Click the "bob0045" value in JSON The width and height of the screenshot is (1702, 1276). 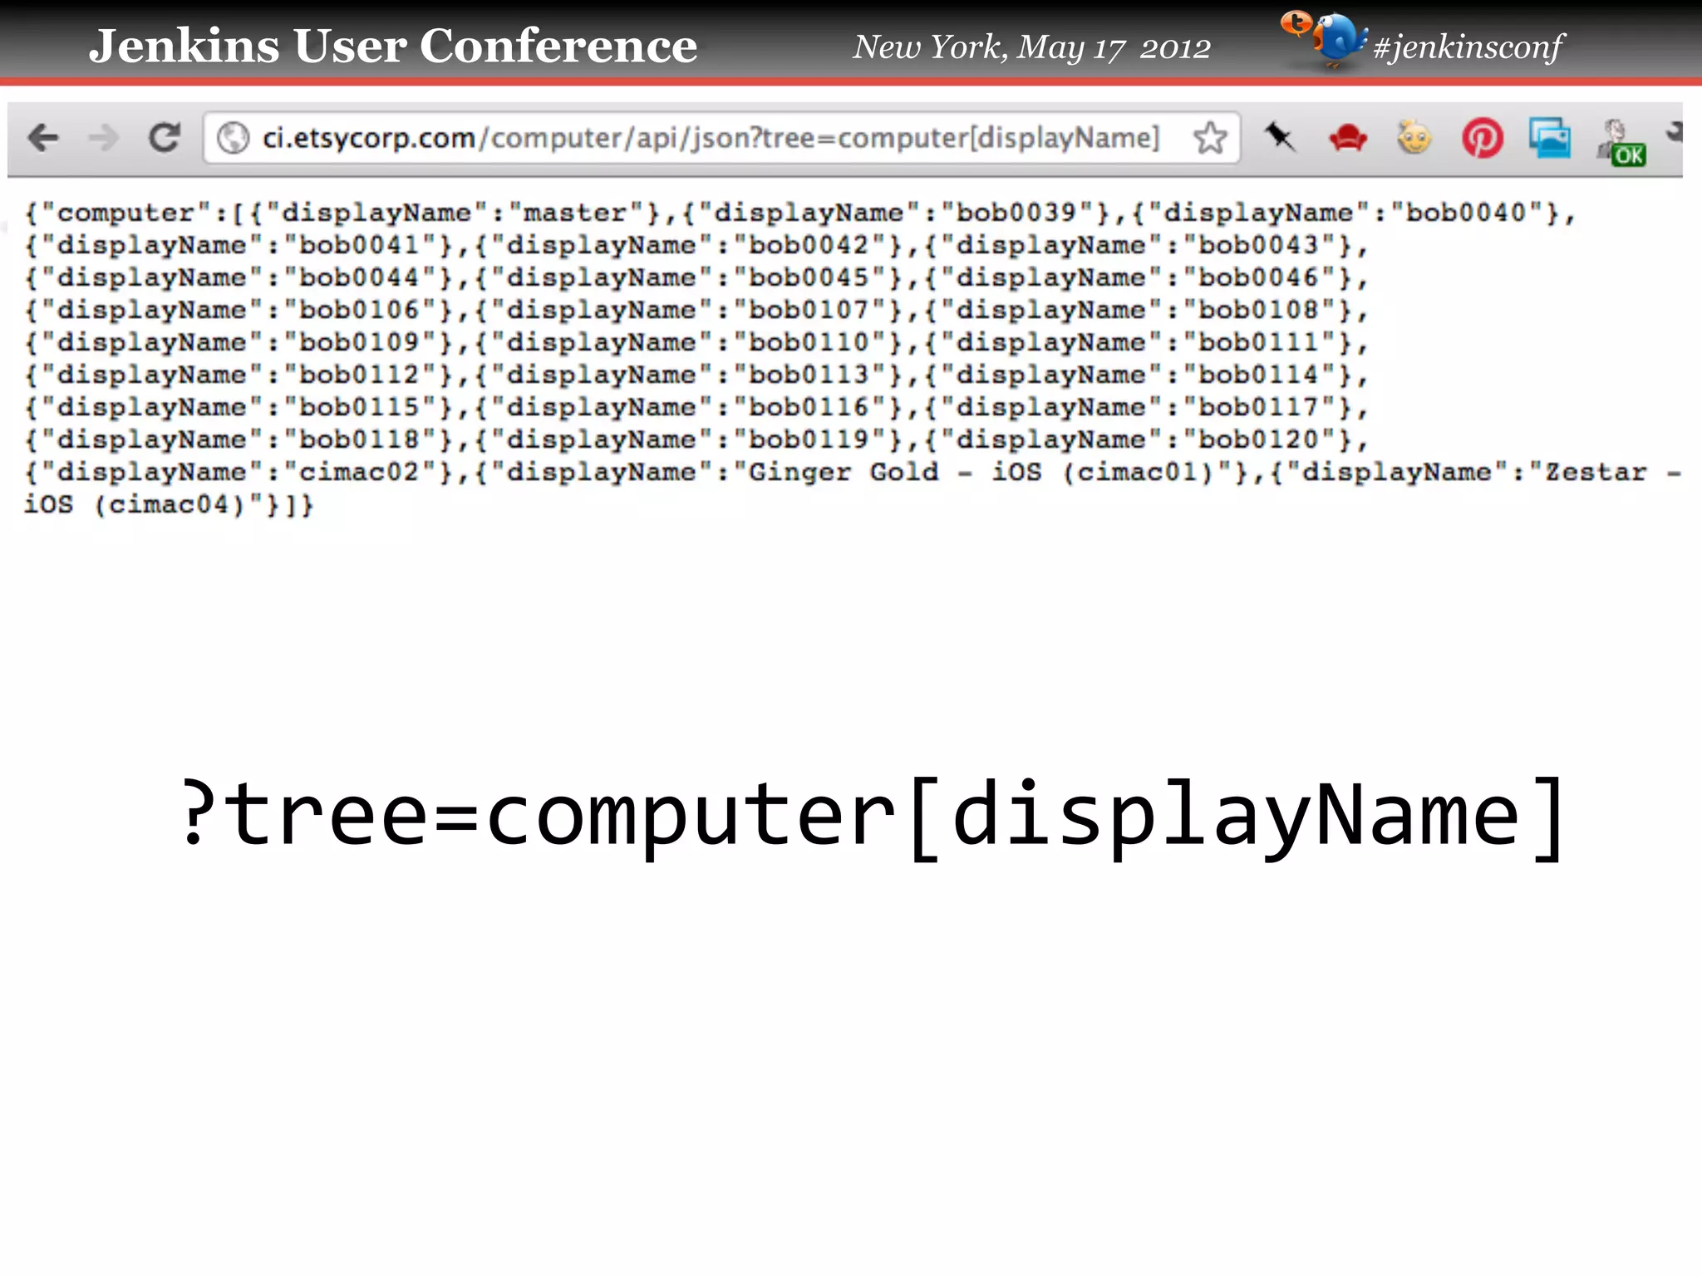(x=817, y=277)
